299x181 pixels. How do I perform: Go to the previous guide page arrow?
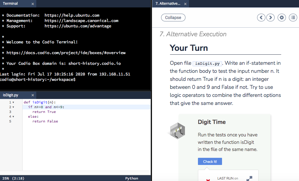pos(261,18)
